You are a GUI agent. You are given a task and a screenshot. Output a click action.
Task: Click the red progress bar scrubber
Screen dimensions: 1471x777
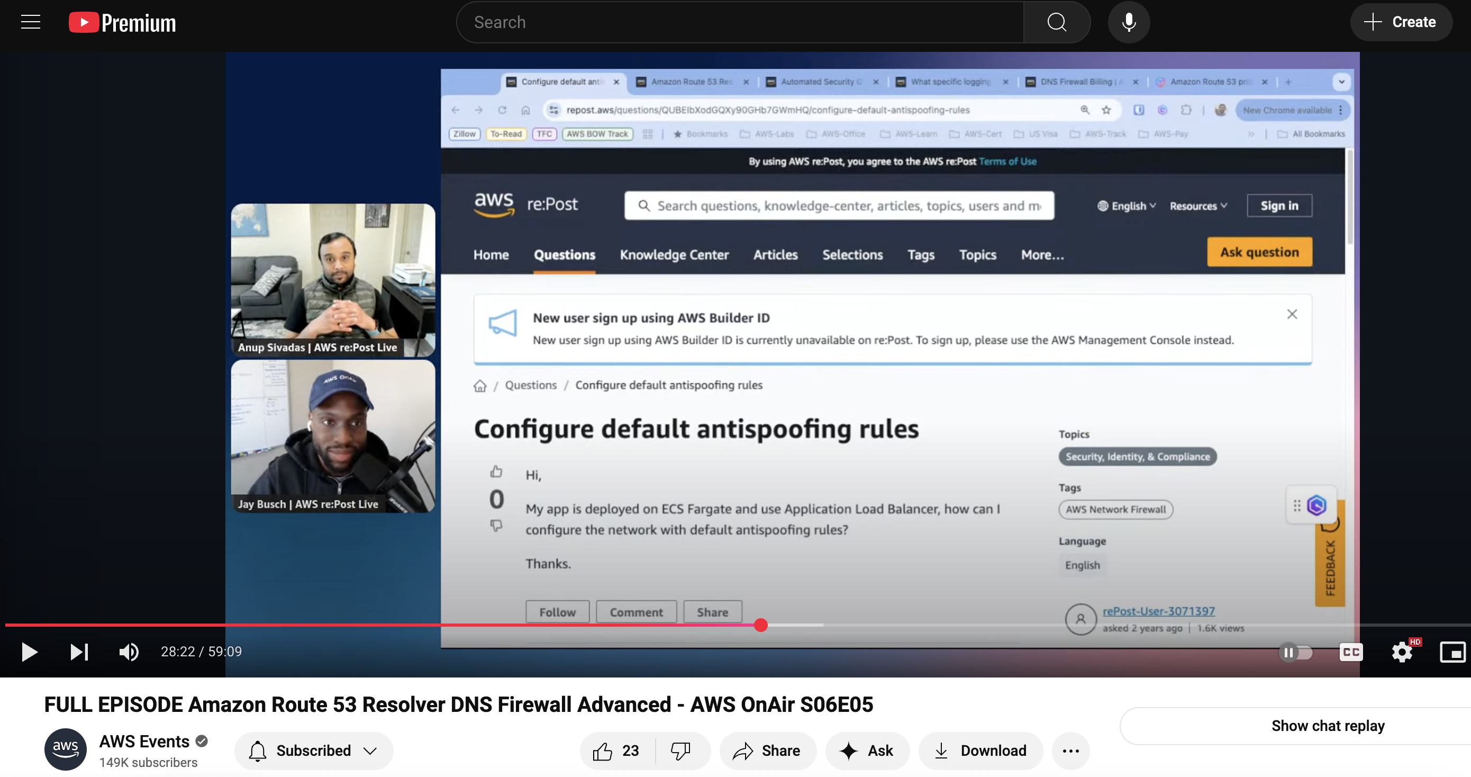click(760, 625)
